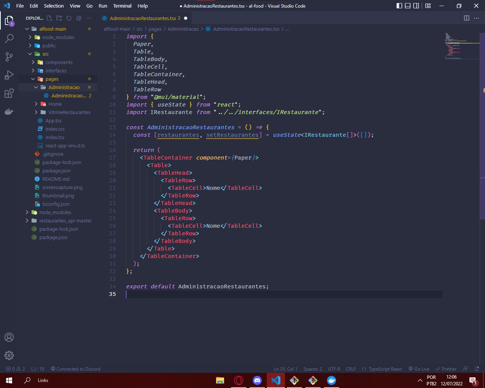The image size is (485, 388).
Task: Open the Docker view in activity bar
Action: coord(9,111)
